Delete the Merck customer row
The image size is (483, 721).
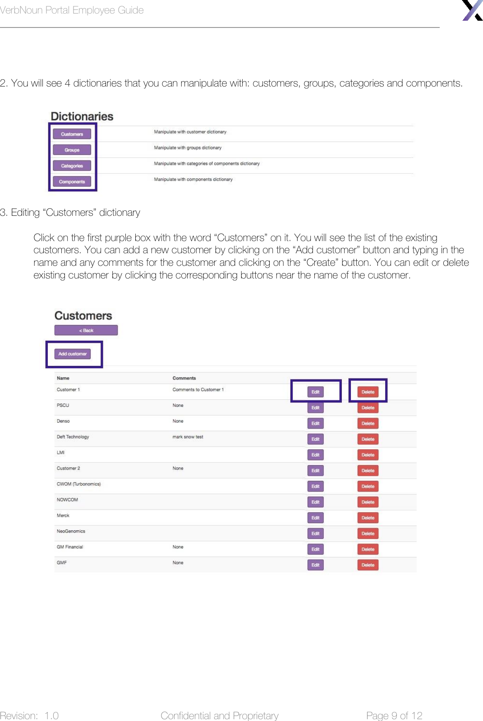368,518
